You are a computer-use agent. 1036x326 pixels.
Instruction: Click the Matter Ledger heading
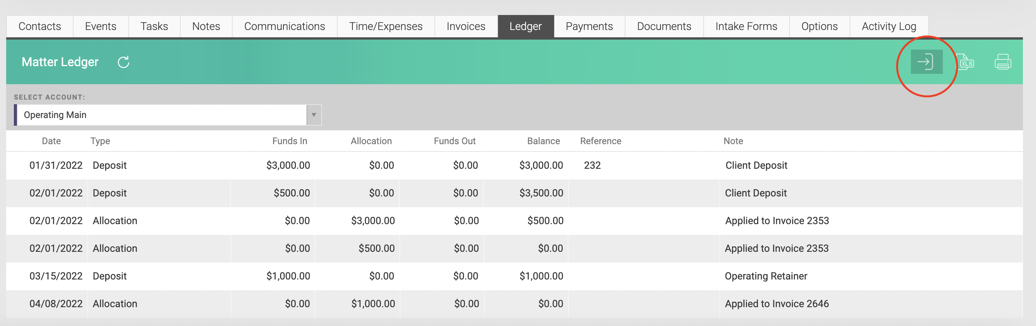pyautogui.click(x=60, y=62)
